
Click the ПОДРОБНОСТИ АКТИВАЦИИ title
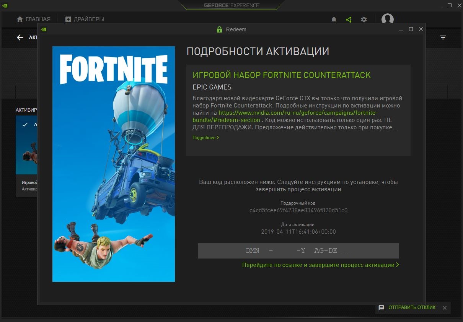(258, 52)
